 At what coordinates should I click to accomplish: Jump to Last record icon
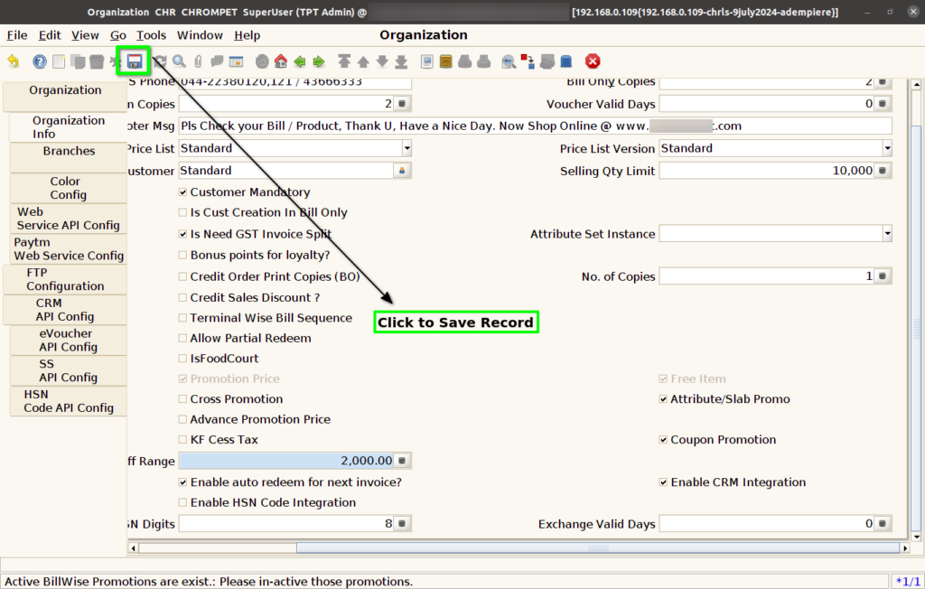pyautogui.click(x=401, y=61)
